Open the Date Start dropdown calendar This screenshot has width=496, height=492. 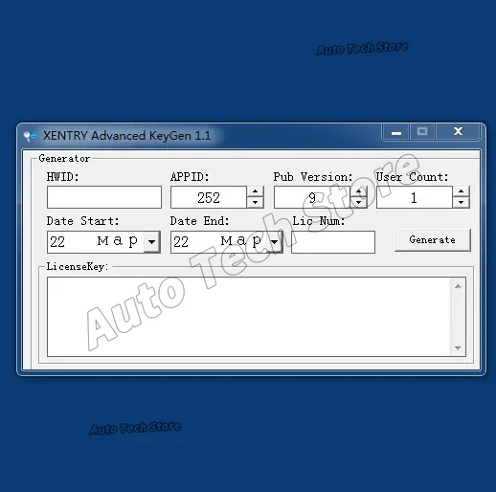[x=152, y=242]
